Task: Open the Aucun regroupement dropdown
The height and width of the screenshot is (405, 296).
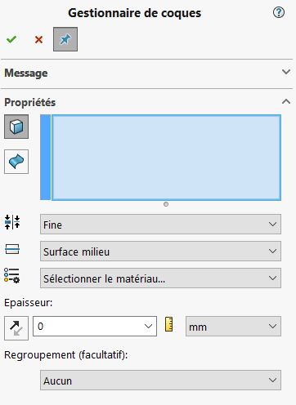Action: point(160,381)
